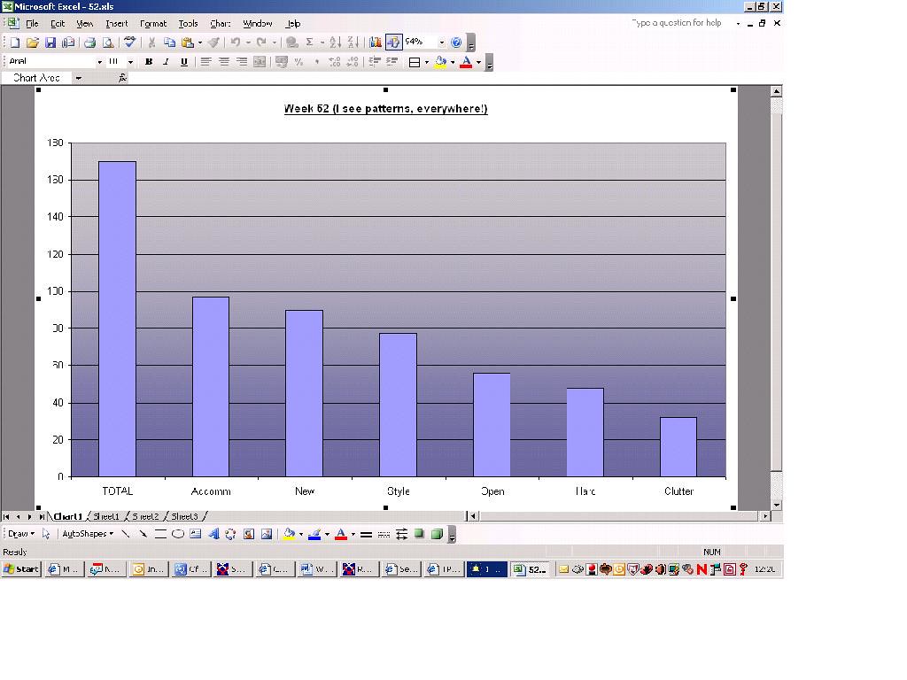Expand the Chart Area name box dropdown
Image resolution: width=907 pixels, height=680 pixels.
point(78,78)
